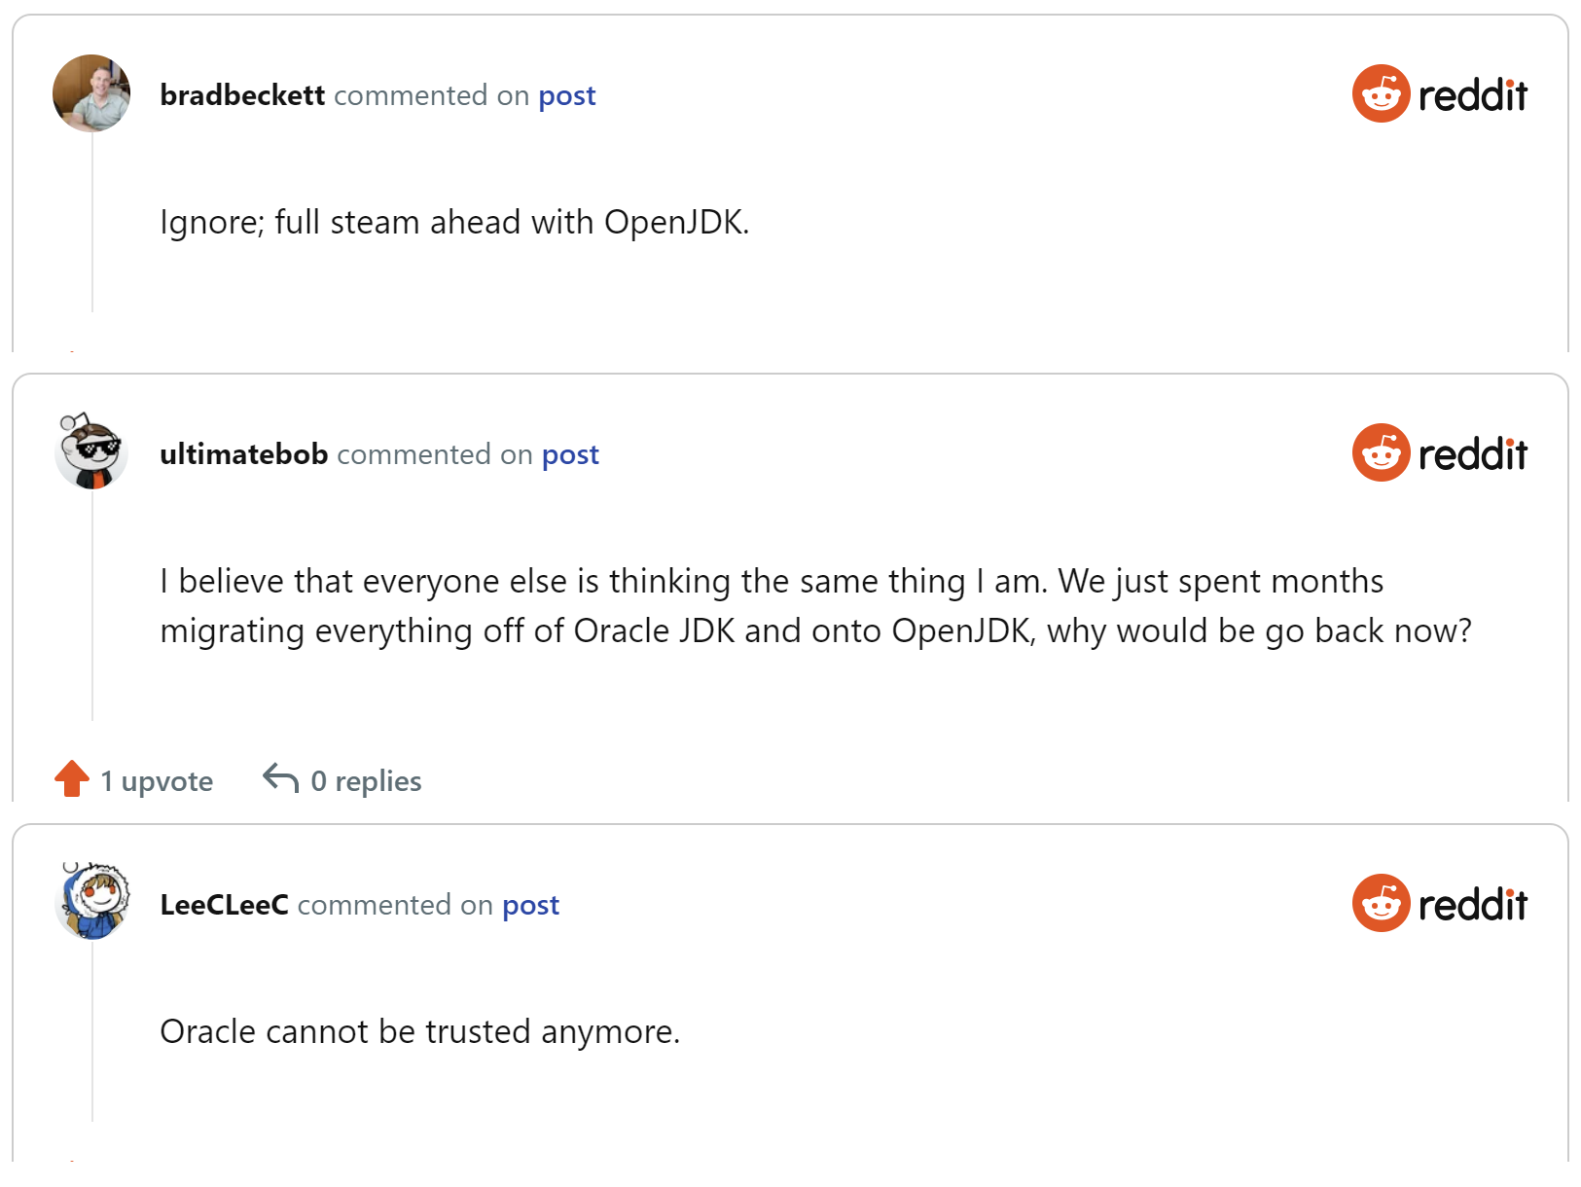Click the "Oracle cannot be trusted anymore" comment

click(x=419, y=1031)
